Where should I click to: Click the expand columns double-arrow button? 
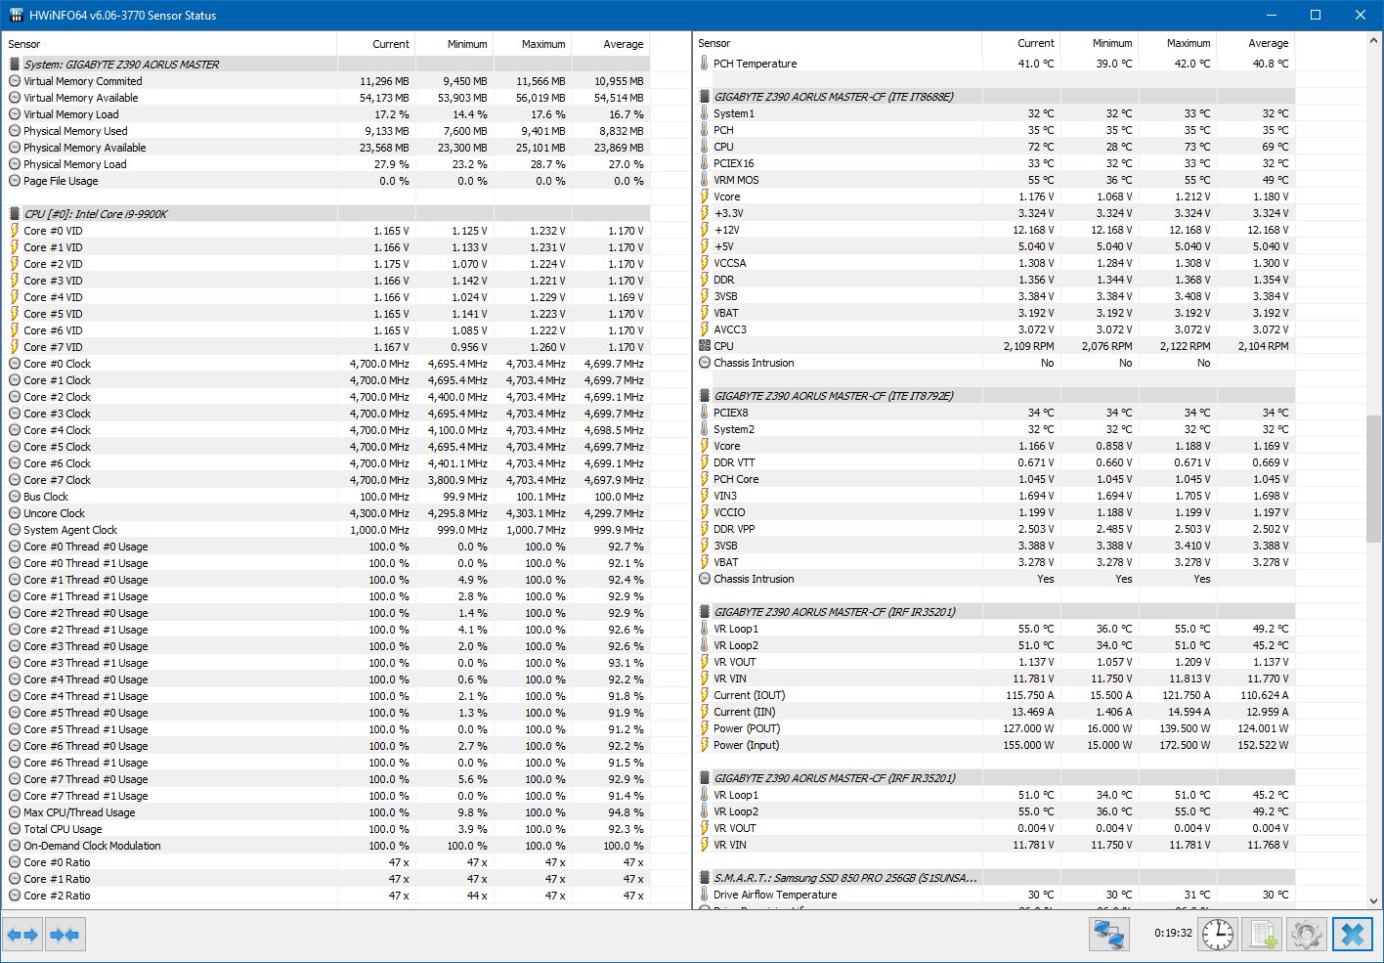(x=22, y=935)
